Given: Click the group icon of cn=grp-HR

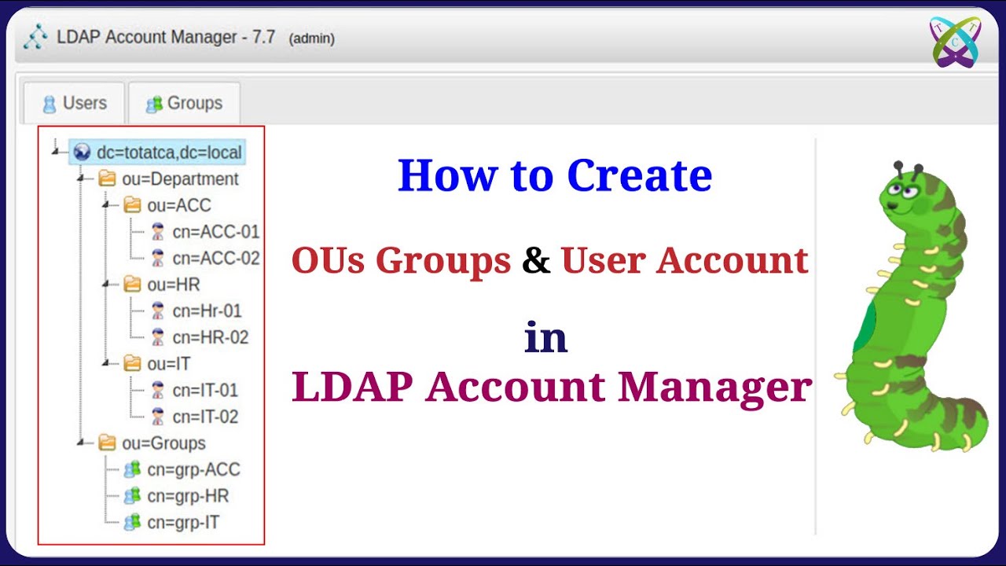Looking at the screenshot, I should click(132, 496).
